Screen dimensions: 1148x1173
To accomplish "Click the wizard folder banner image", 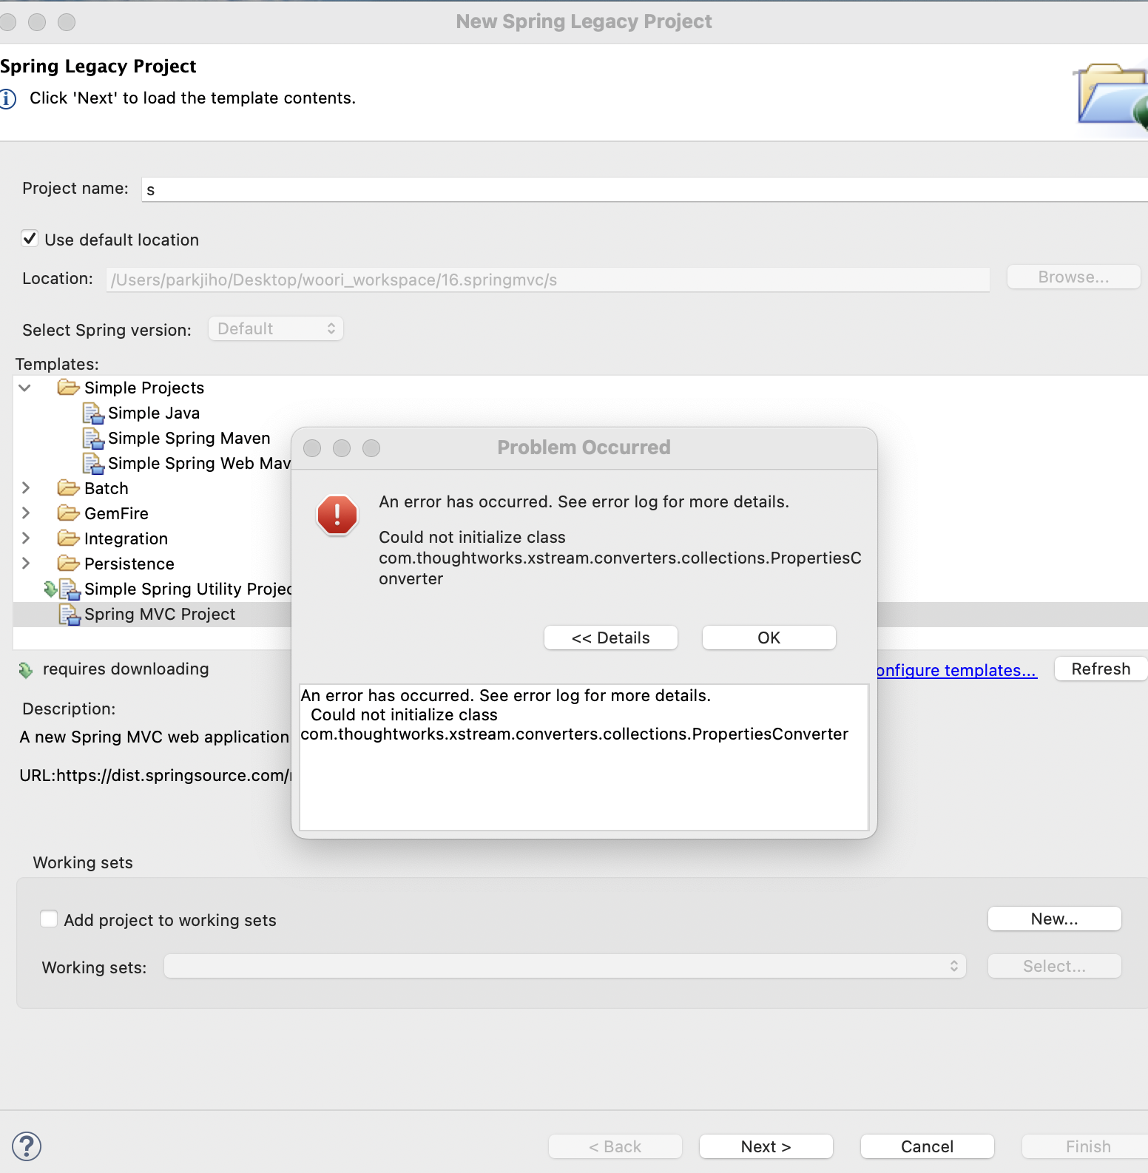I will [1111, 98].
